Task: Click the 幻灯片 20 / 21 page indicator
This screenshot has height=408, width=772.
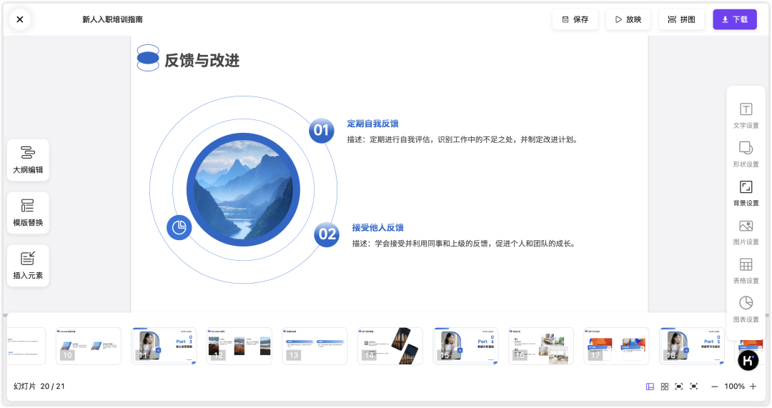Action: (x=39, y=387)
